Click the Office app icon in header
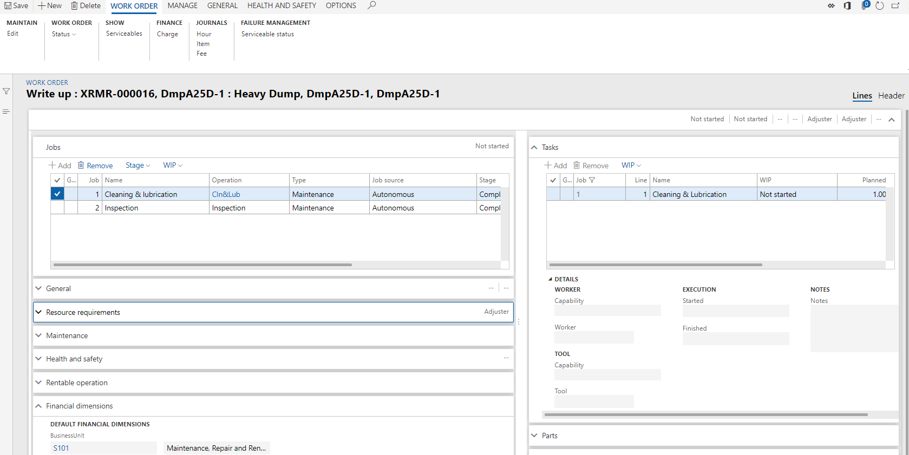Image resolution: width=909 pixels, height=455 pixels. [847, 5]
